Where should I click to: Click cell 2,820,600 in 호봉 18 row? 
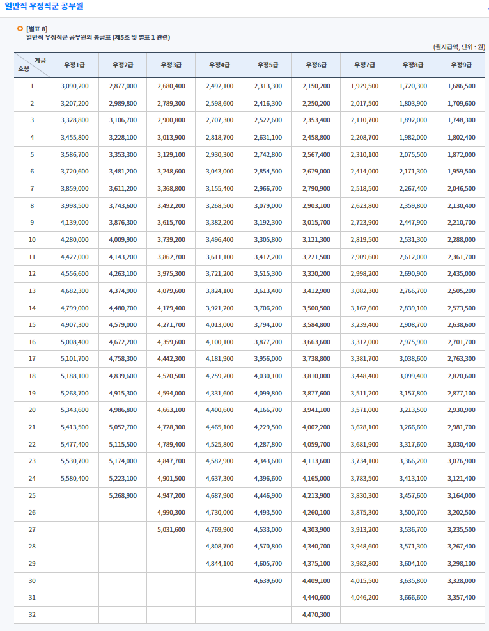pyautogui.click(x=462, y=376)
